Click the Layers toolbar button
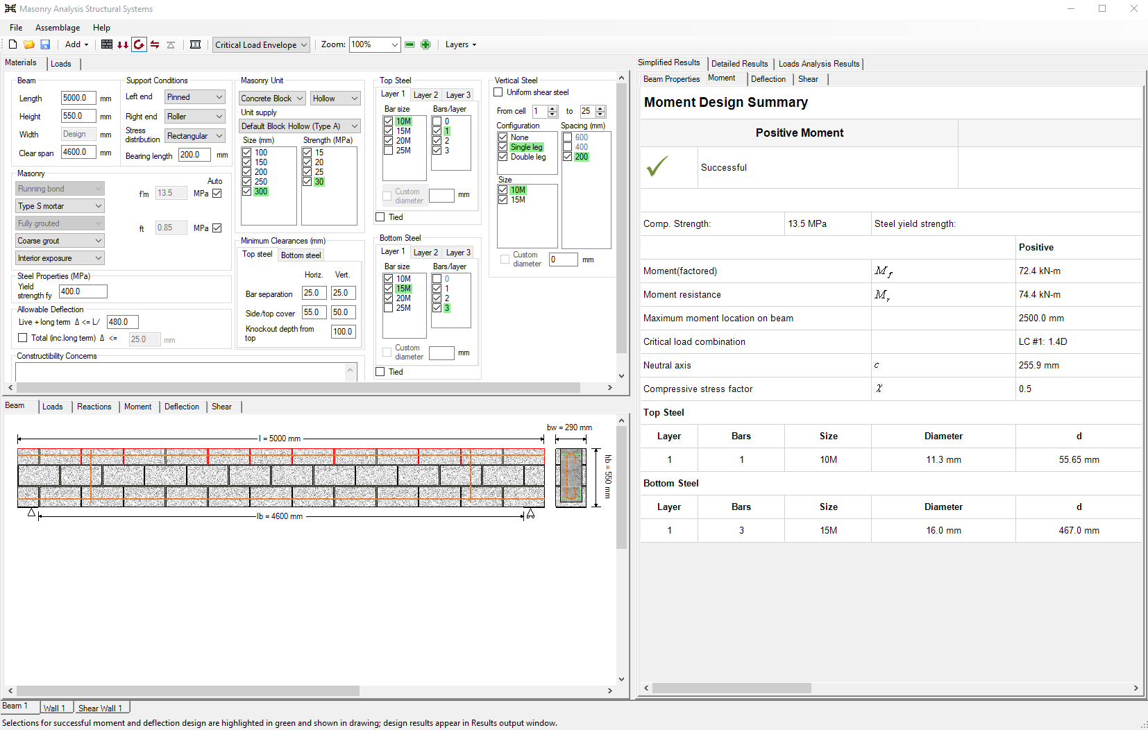 461,44
